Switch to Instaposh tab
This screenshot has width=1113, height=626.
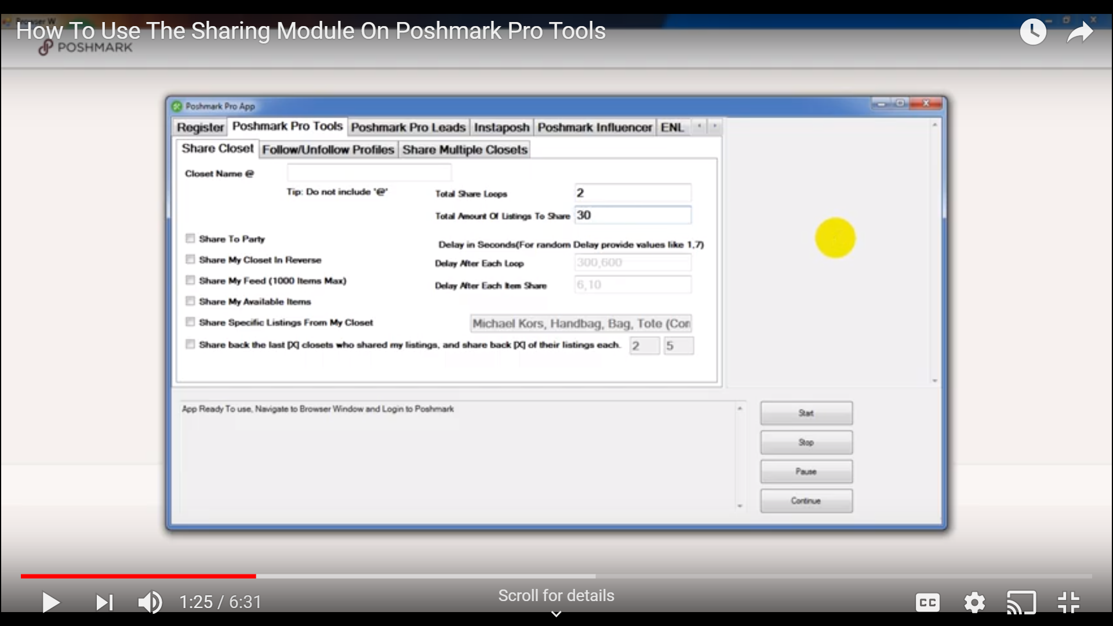pos(501,128)
